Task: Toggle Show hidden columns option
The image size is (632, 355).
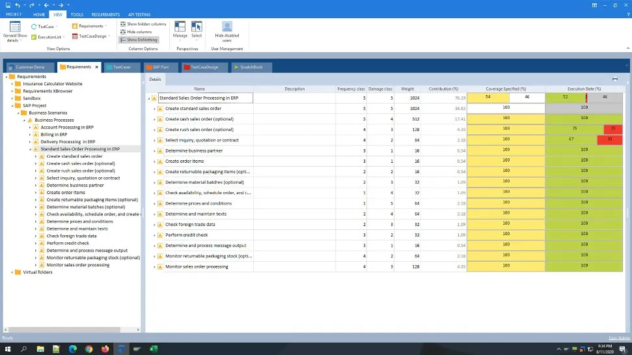Action: 142,24
